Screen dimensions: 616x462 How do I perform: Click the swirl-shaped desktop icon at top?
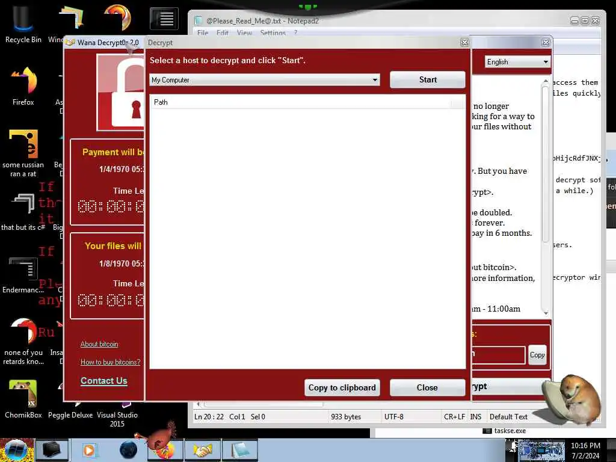click(x=117, y=17)
